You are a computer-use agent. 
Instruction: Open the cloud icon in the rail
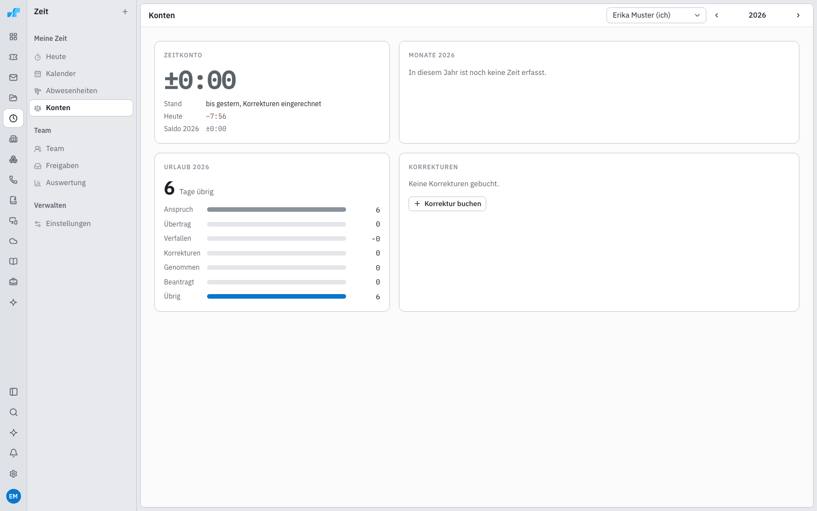[x=14, y=241]
